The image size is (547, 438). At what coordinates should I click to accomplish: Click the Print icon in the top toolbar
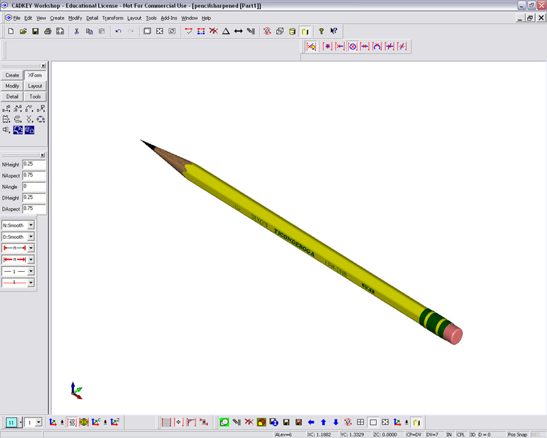coord(48,31)
